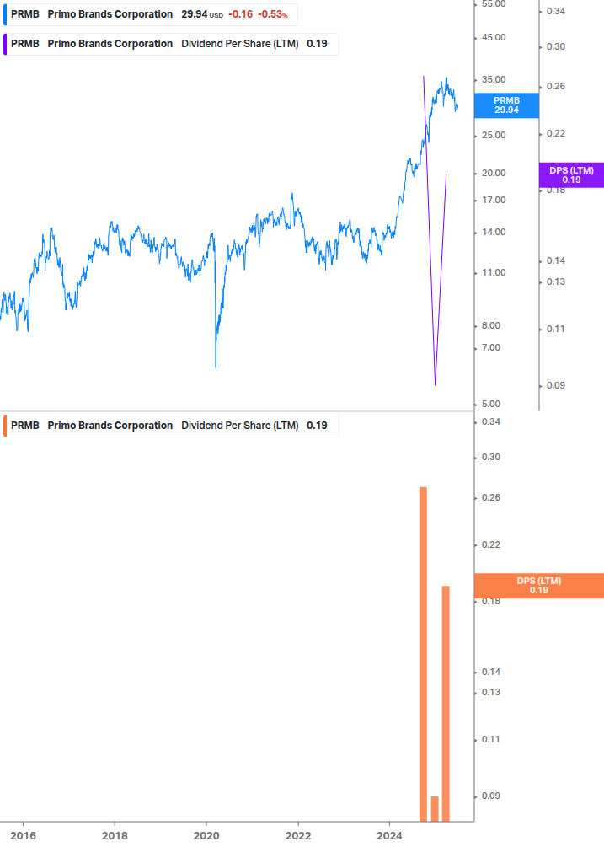Click the orange color bar beside lower DPS legend
604x847 pixels.
pos(5,426)
